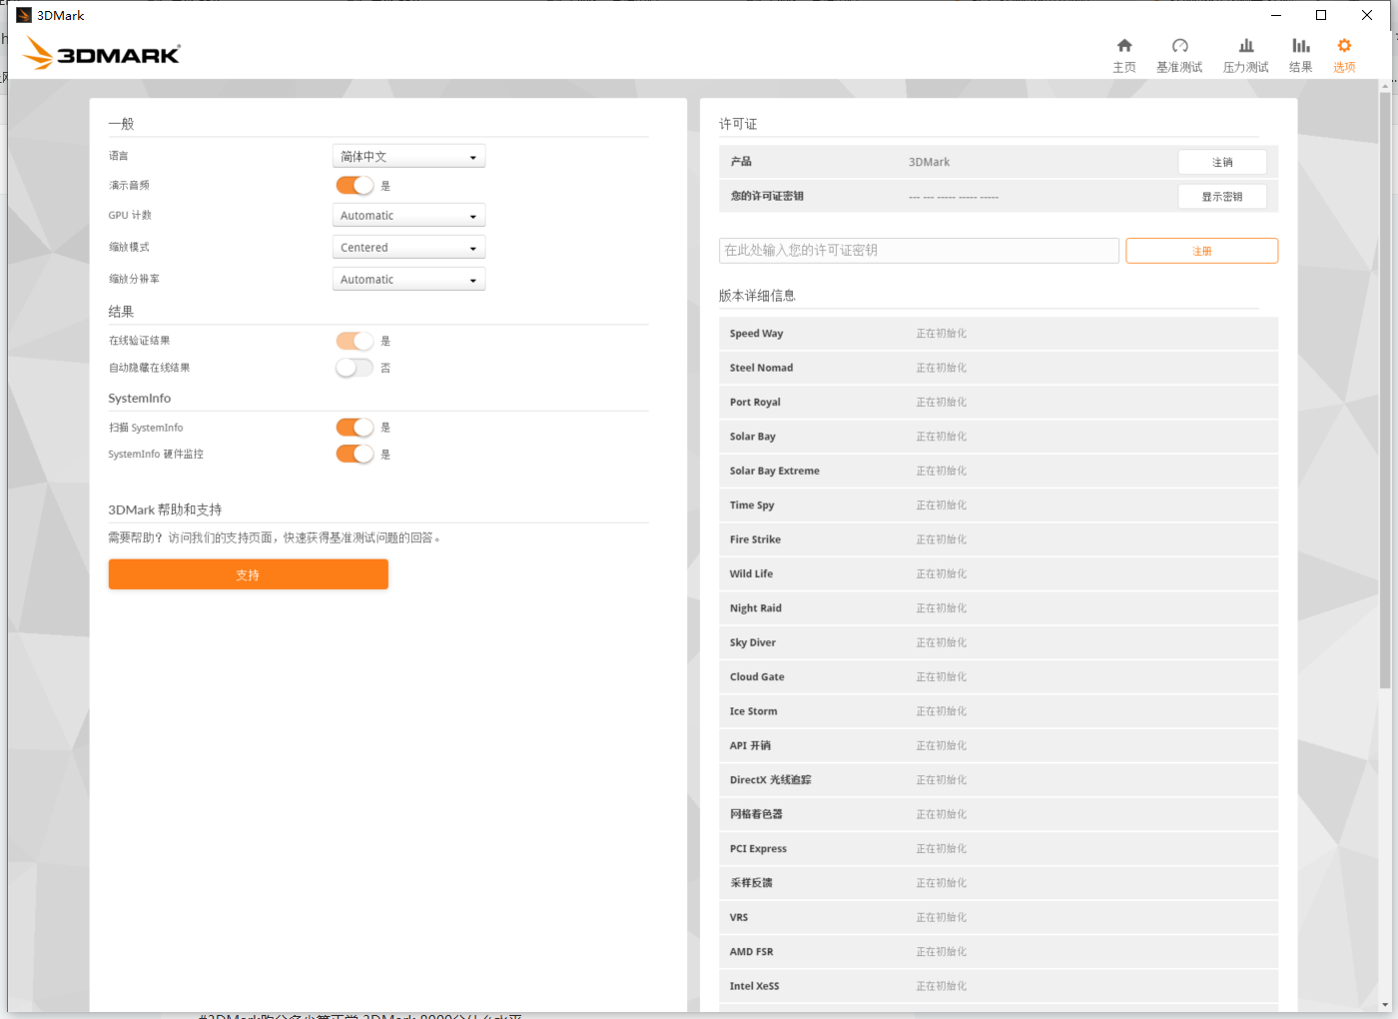This screenshot has height=1019, width=1398.
Task: Select the Cloud Gate version row
Action: coord(999,677)
